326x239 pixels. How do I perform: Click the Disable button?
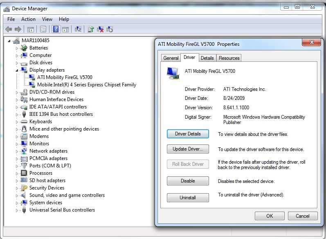point(188,181)
